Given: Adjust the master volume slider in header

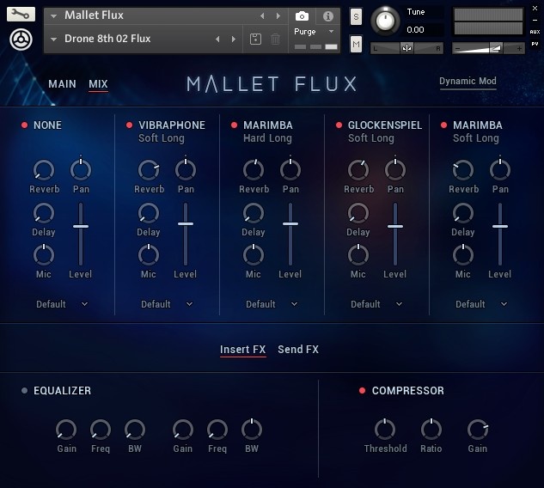Looking at the screenshot, I should click(x=488, y=48).
